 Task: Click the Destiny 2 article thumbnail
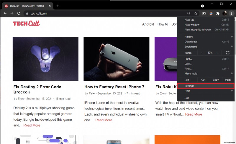point(45,59)
